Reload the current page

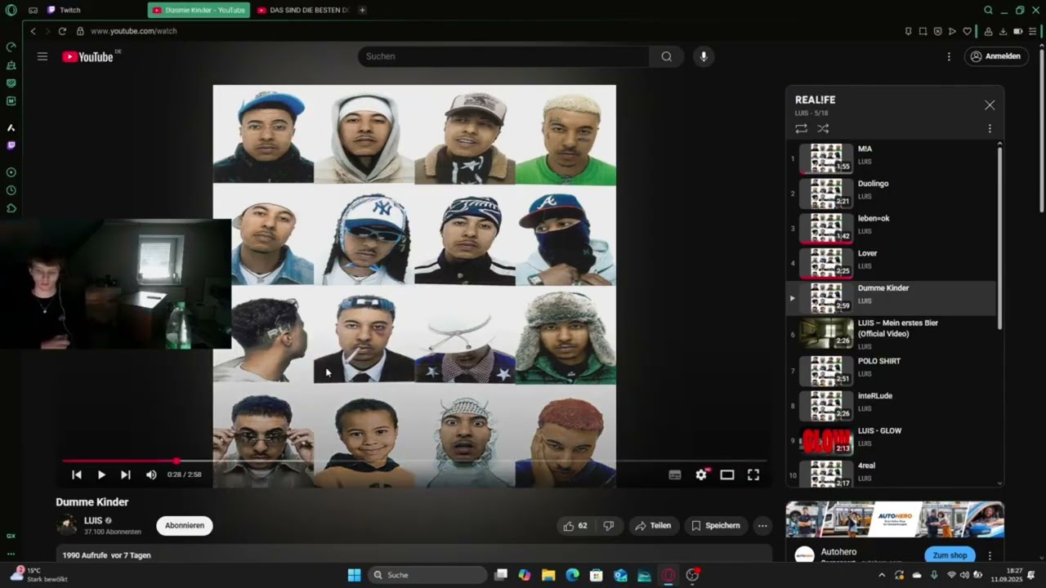(62, 31)
